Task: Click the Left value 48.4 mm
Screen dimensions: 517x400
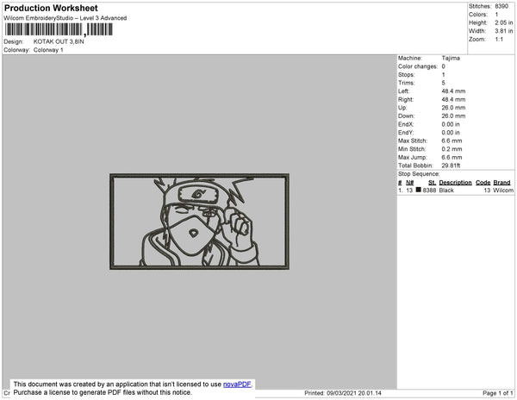Action: tap(453, 91)
